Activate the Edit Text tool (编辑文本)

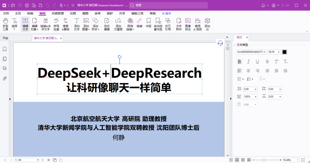[x=25, y=24]
